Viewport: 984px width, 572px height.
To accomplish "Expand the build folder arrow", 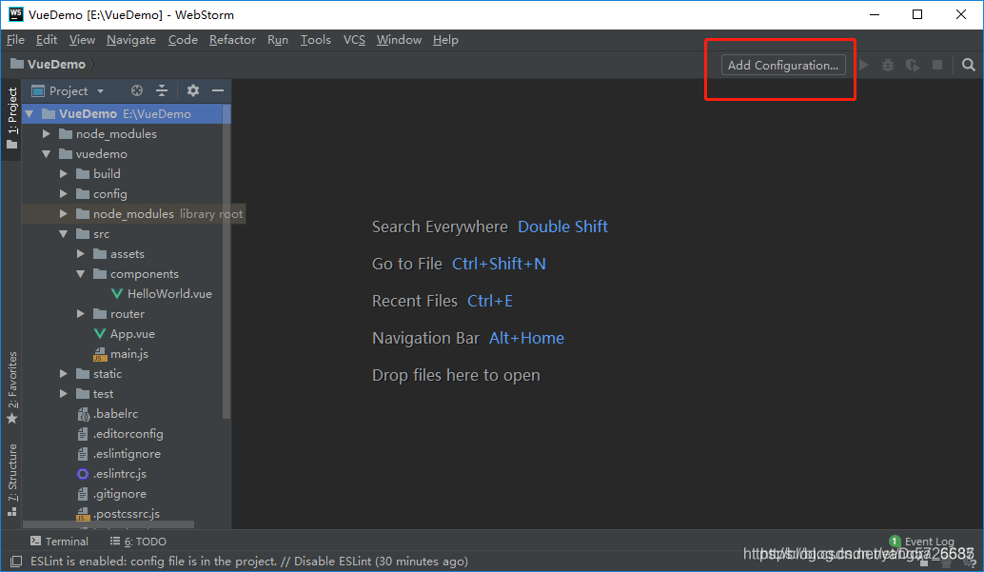I will tap(64, 174).
